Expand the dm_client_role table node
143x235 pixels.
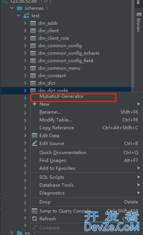click(x=25, y=38)
